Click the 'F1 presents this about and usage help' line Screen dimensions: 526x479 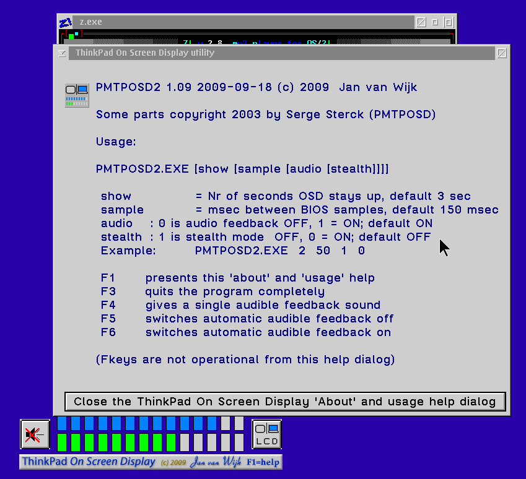coord(238,278)
